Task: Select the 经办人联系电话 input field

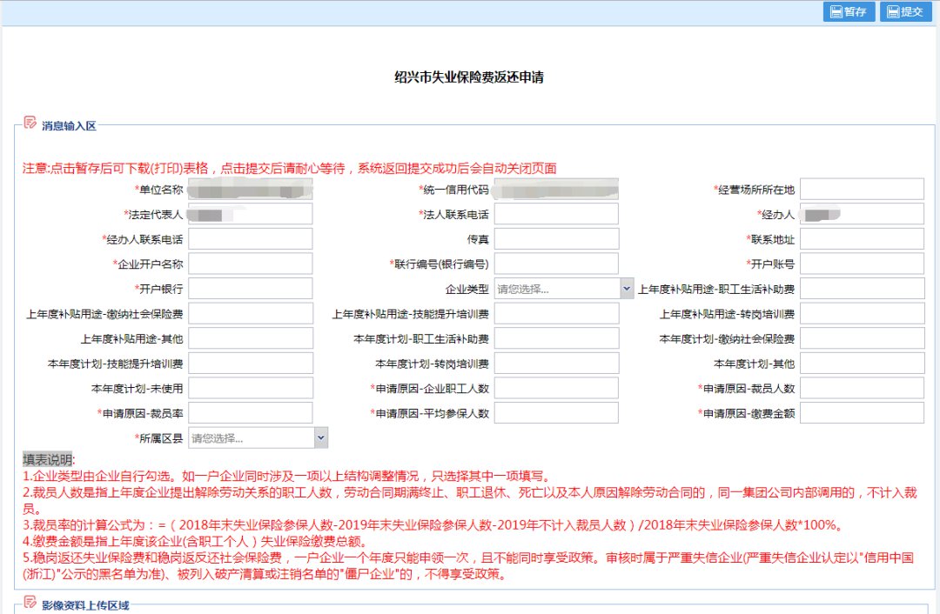Action: [250, 239]
